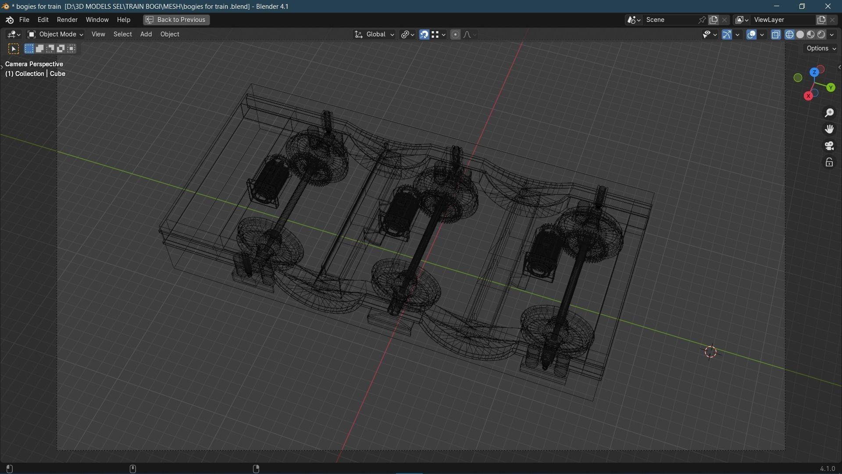Click the zoom magnifier viewport icon

click(x=829, y=113)
